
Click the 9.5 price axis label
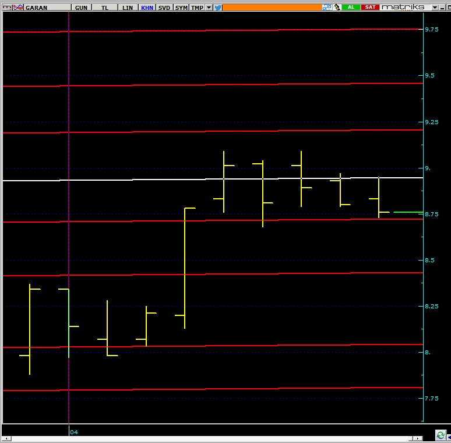point(429,75)
